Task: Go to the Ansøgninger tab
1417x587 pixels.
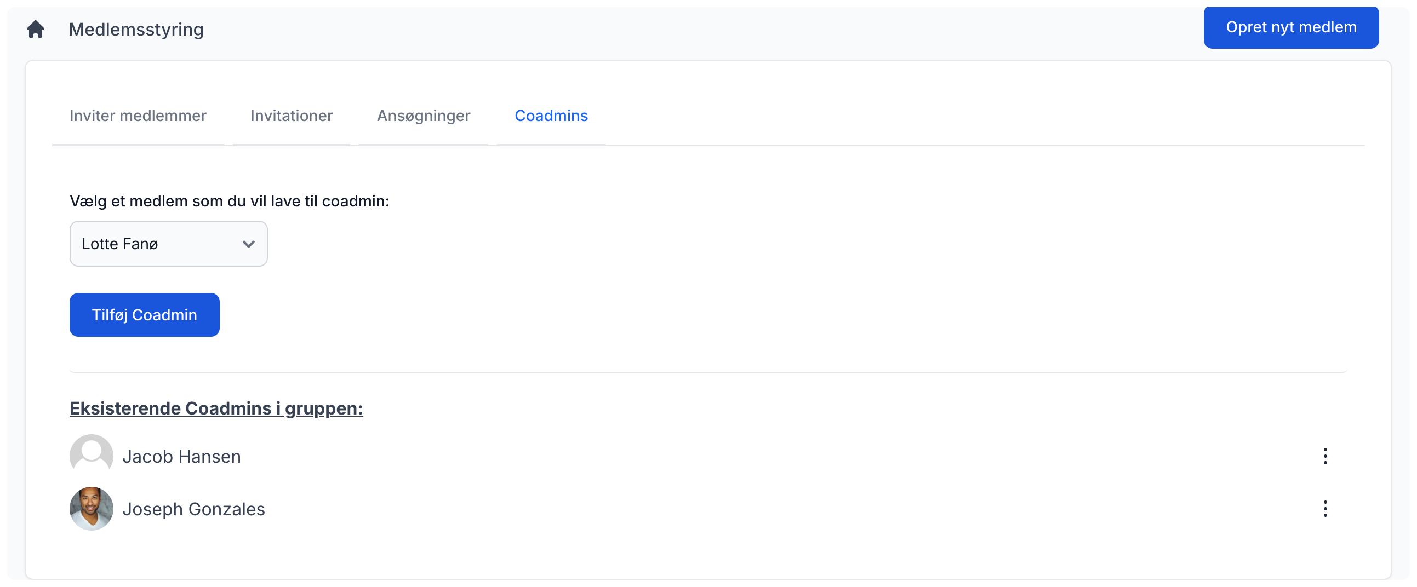Action: [x=423, y=116]
